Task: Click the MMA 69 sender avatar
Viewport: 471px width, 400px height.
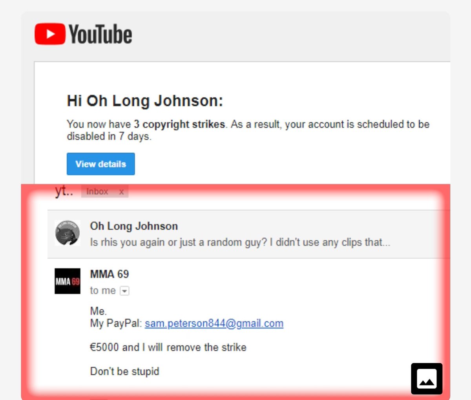Action: coord(68,281)
